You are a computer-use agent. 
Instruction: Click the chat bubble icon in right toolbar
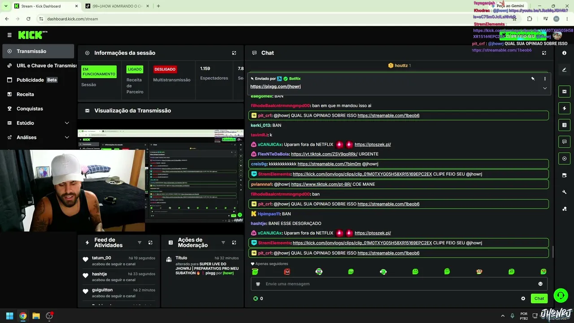564,142
